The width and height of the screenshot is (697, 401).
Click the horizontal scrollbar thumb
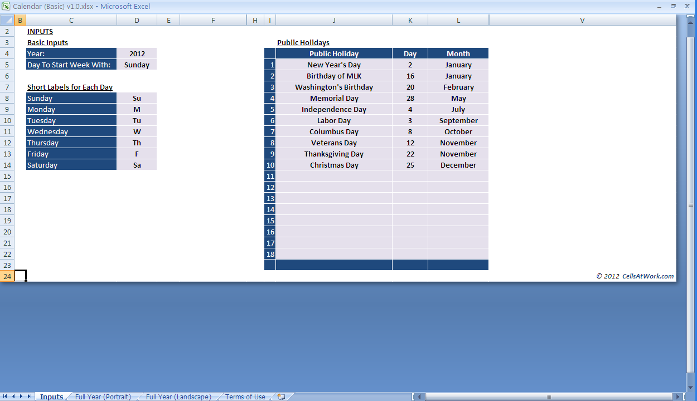pyautogui.click(x=549, y=397)
